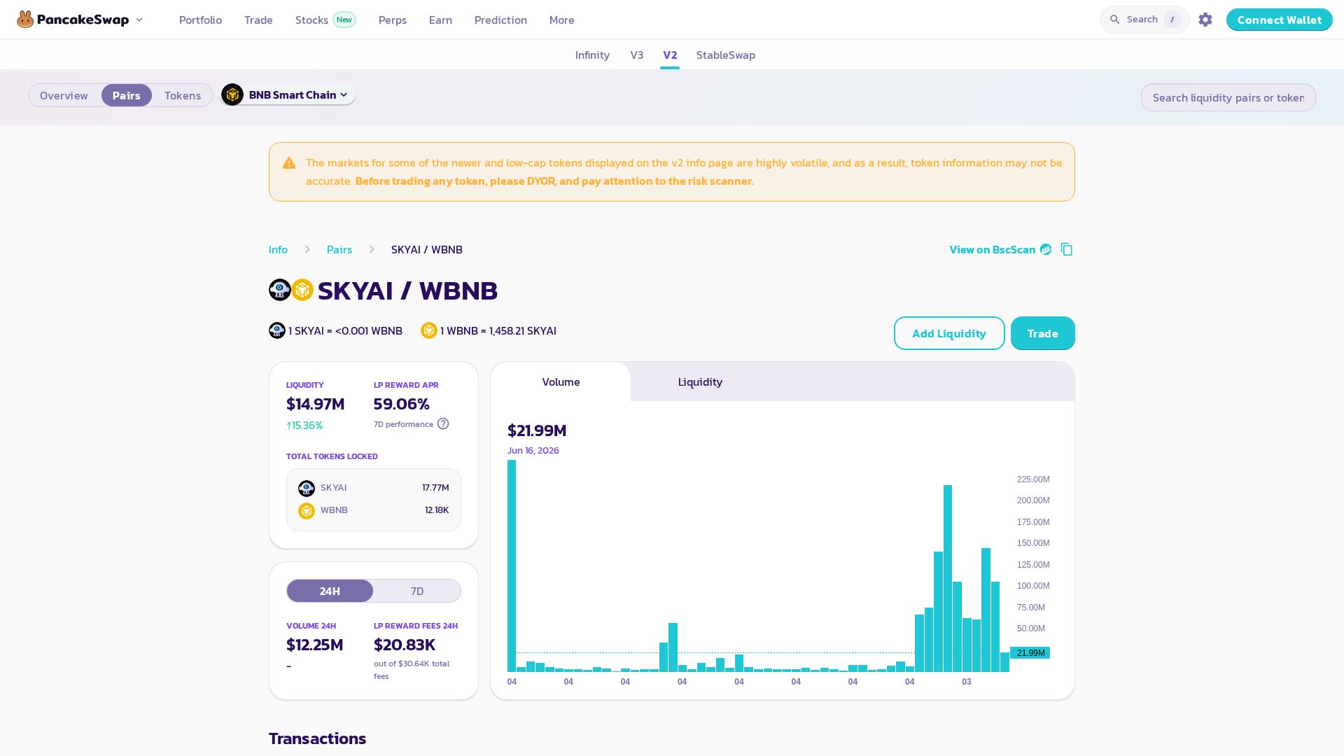The image size is (1344, 756).
Task: Copy the pair address icon
Action: click(1067, 249)
